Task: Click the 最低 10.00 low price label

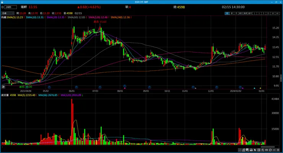Action: 26,87
